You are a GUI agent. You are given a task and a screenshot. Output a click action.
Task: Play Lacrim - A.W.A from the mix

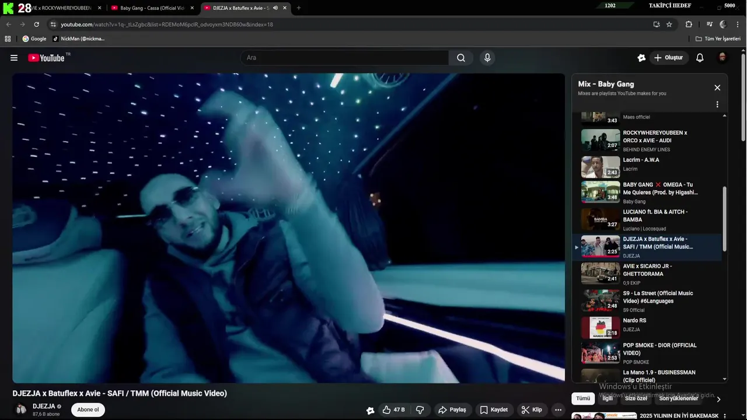coord(647,166)
